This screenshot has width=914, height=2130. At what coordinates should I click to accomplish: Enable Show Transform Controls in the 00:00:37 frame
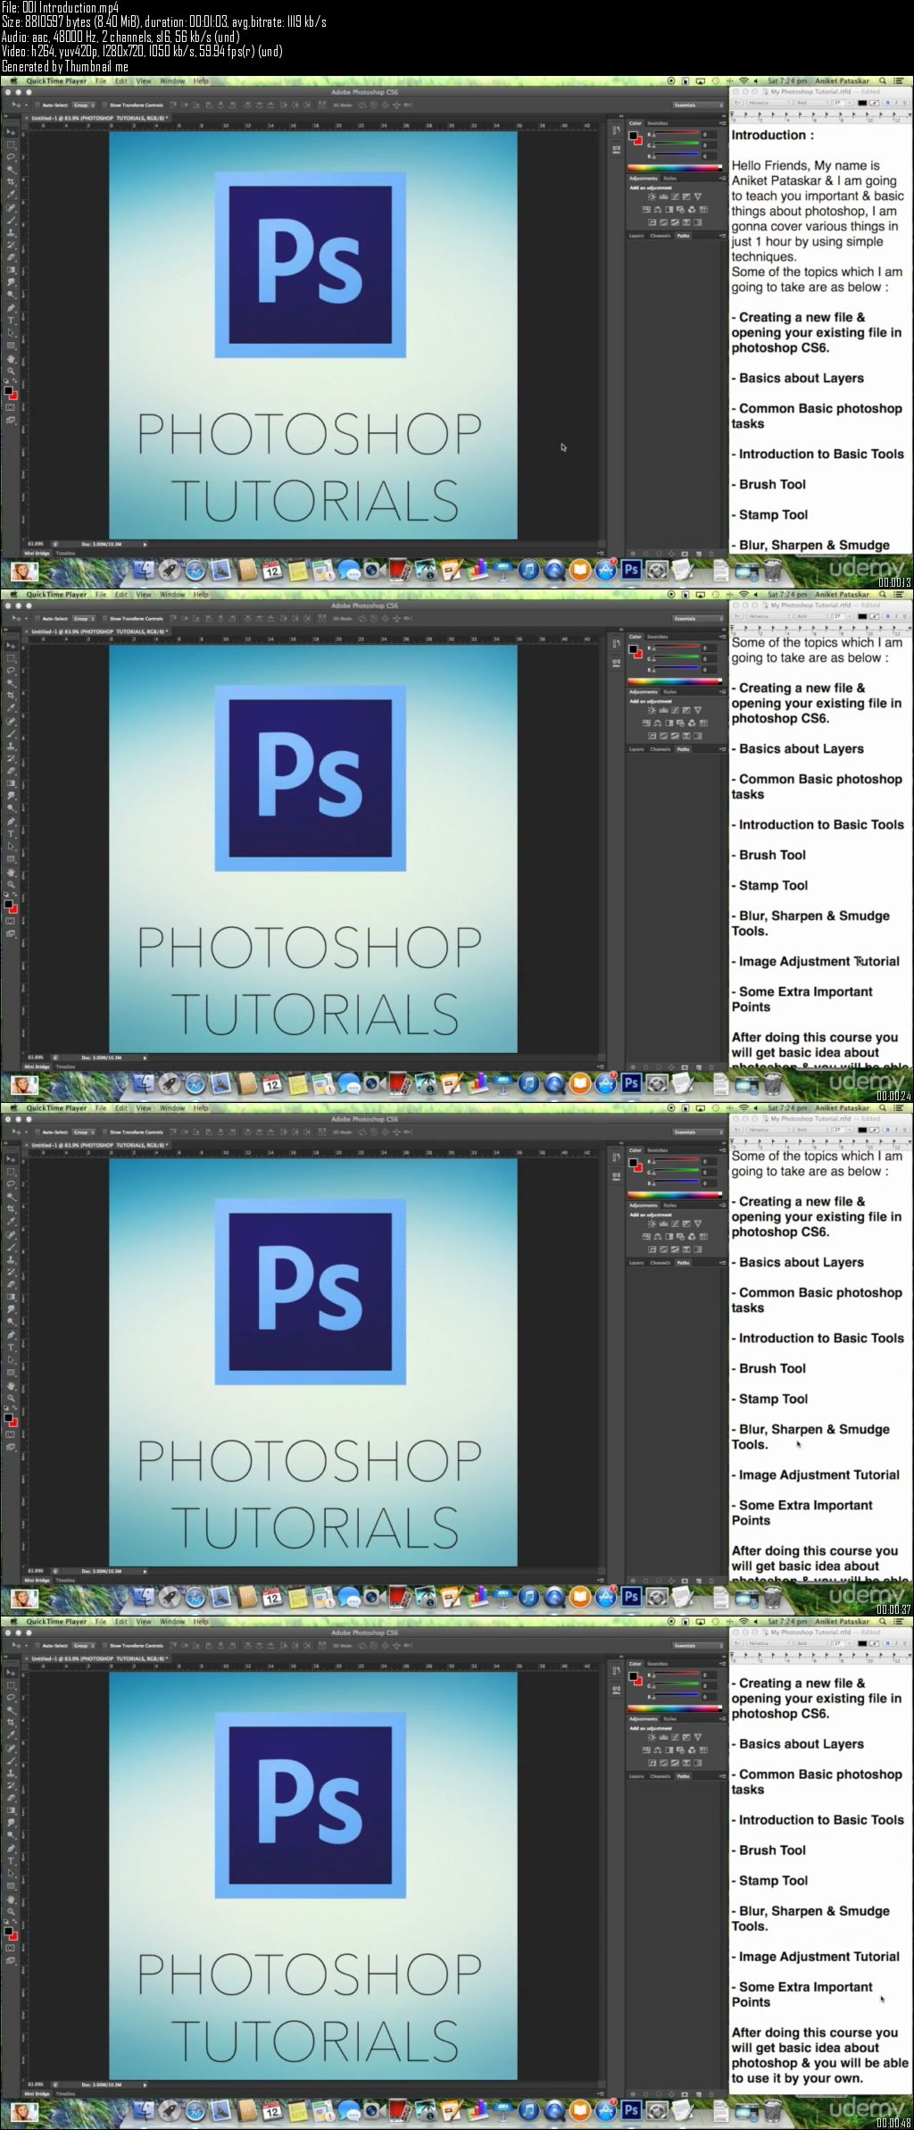[104, 1132]
